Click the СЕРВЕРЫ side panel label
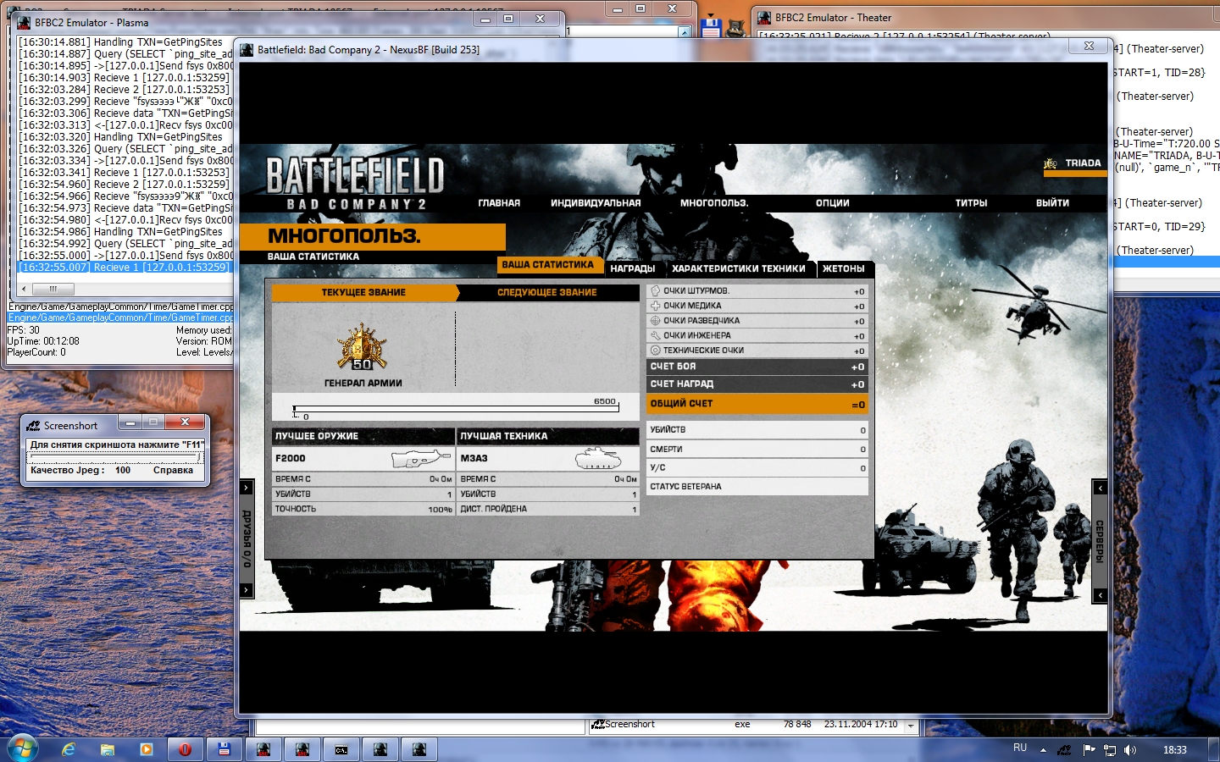The image size is (1220, 762). (x=1100, y=542)
